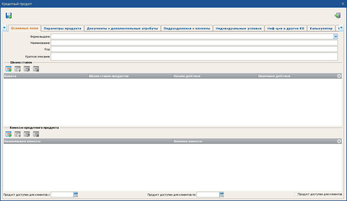Open the Калькулятор tab

[x=321, y=28]
